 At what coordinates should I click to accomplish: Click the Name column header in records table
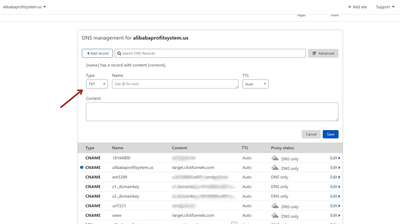point(118,148)
